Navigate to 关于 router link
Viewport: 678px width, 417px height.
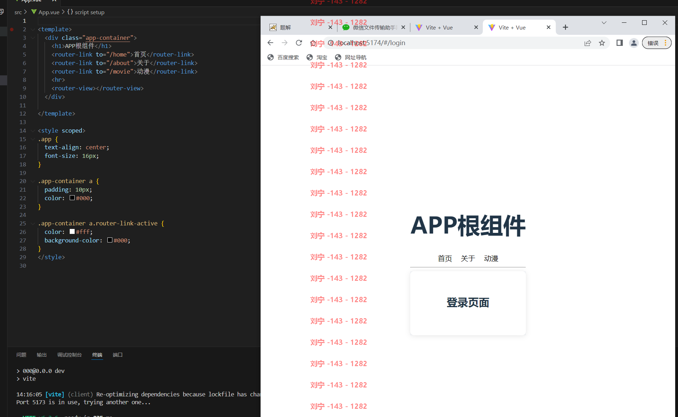coord(468,258)
